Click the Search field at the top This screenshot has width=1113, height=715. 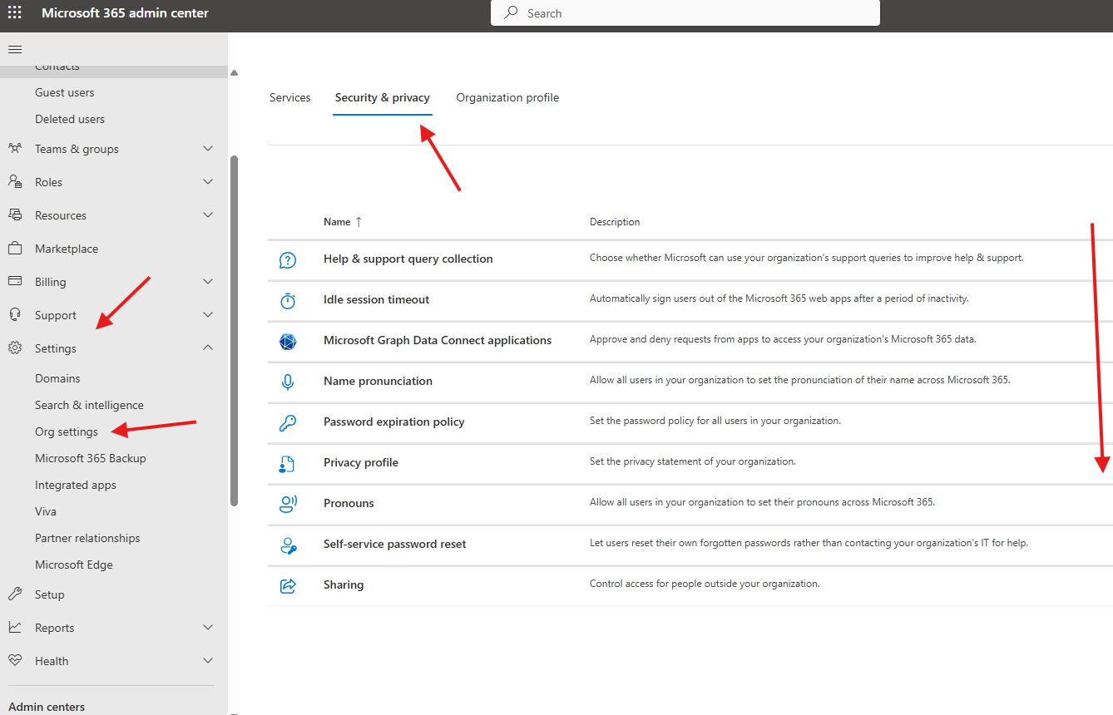point(685,12)
